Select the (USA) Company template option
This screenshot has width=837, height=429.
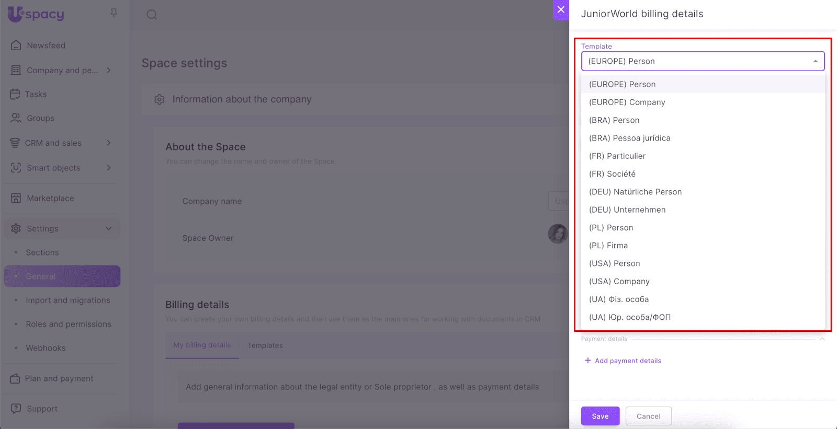pos(619,281)
